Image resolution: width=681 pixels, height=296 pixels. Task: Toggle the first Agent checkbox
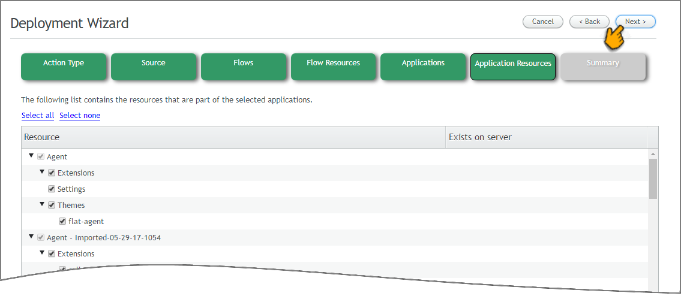tap(41, 156)
